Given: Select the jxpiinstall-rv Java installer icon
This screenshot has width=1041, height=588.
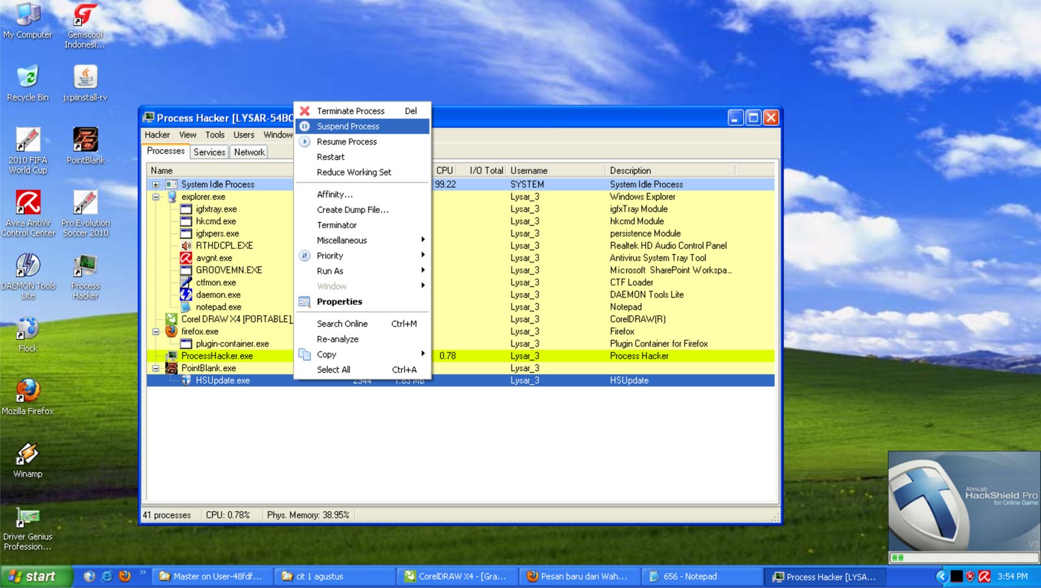Looking at the screenshot, I should click(85, 83).
